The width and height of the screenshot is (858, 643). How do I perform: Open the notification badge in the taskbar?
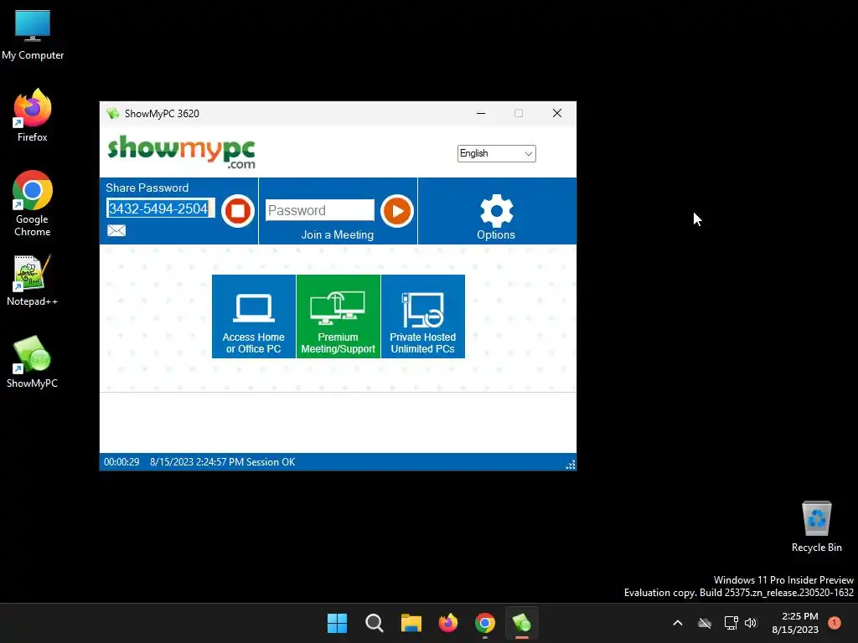pyautogui.click(x=835, y=623)
